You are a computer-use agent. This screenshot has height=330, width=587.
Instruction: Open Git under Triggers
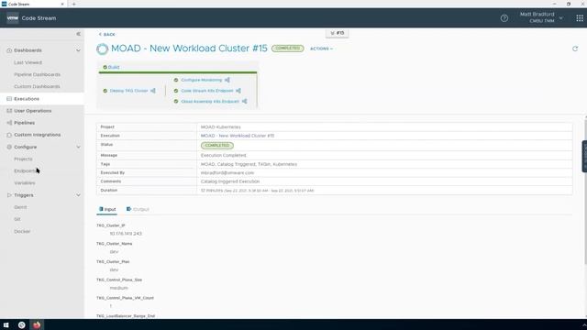tap(17, 219)
